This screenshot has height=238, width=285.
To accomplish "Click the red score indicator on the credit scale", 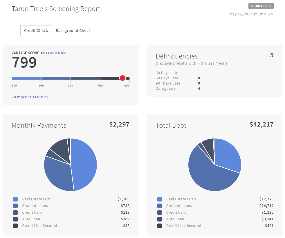I will point(122,78).
